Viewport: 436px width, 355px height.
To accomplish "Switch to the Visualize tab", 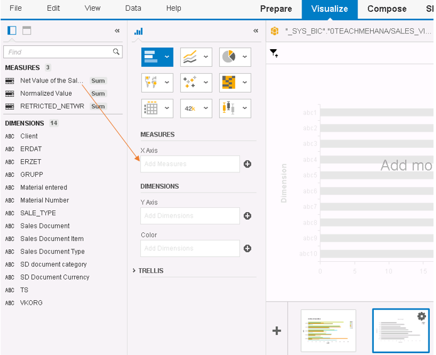I will pyautogui.click(x=329, y=9).
